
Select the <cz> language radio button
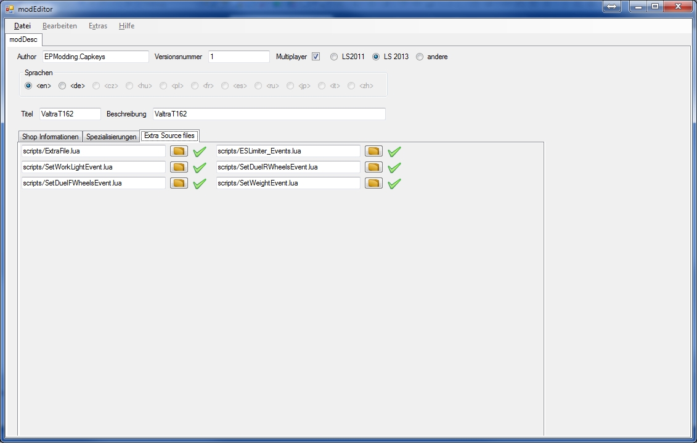click(x=96, y=86)
